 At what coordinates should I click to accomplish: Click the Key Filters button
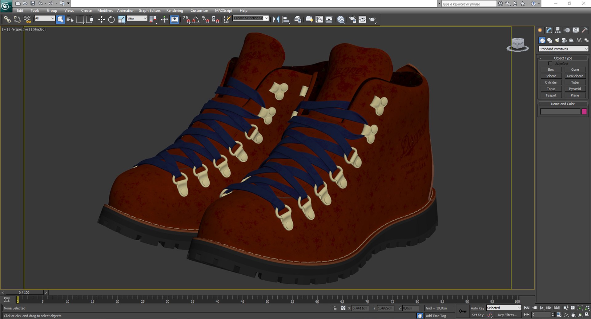tap(508, 315)
